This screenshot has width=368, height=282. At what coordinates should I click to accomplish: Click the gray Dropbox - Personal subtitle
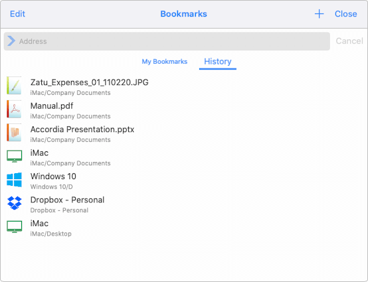click(59, 210)
